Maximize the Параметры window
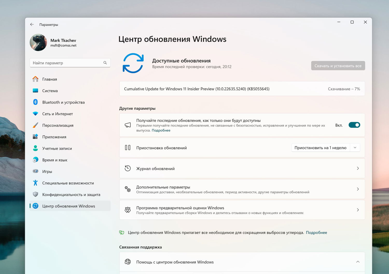Image resolution: width=389 pixels, height=274 pixels. point(352,22)
